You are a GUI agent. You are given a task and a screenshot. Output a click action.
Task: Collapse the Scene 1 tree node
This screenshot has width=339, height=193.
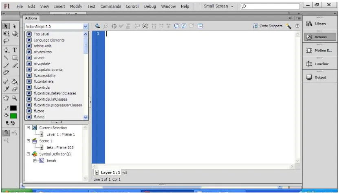pos(29,141)
